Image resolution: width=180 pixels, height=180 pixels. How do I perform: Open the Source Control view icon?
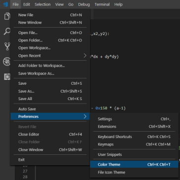point(7,46)
